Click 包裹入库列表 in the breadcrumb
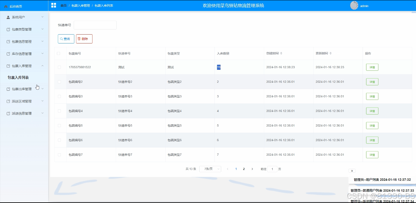The height and width of the screenshot is (203, 416). coord(104,6)
